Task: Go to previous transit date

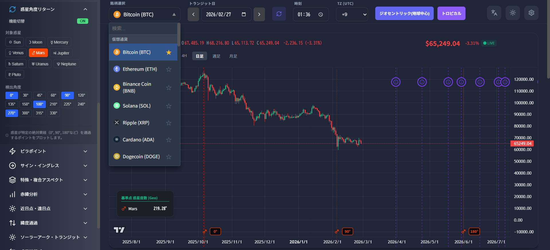Action: pos(193,14)
